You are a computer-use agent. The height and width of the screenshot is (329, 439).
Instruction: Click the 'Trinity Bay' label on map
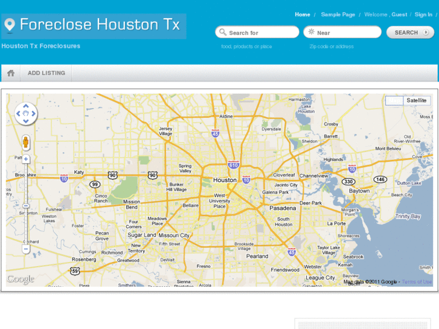pos(408,216)
